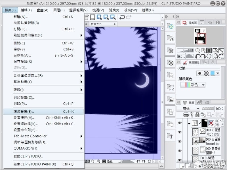
Task: Open the 圖層(L) menu
Action: click(59, 10)
